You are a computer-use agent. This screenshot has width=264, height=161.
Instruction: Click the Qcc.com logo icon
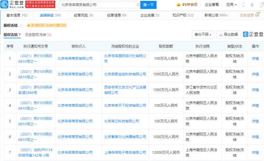point(4,4)
